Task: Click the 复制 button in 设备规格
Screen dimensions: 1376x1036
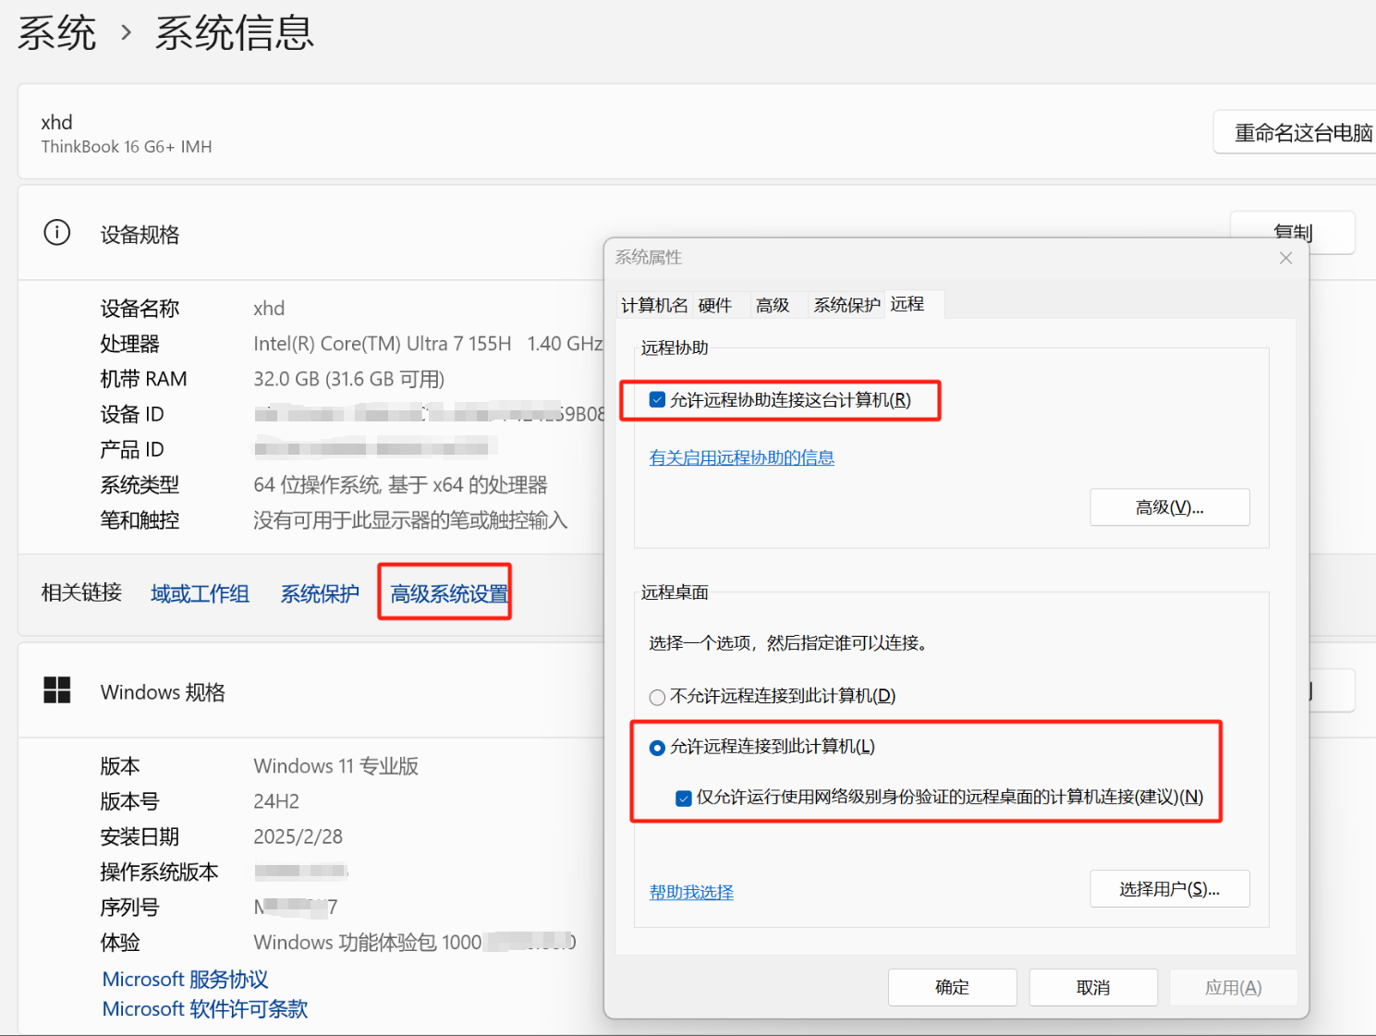Action: [1293, 232]
